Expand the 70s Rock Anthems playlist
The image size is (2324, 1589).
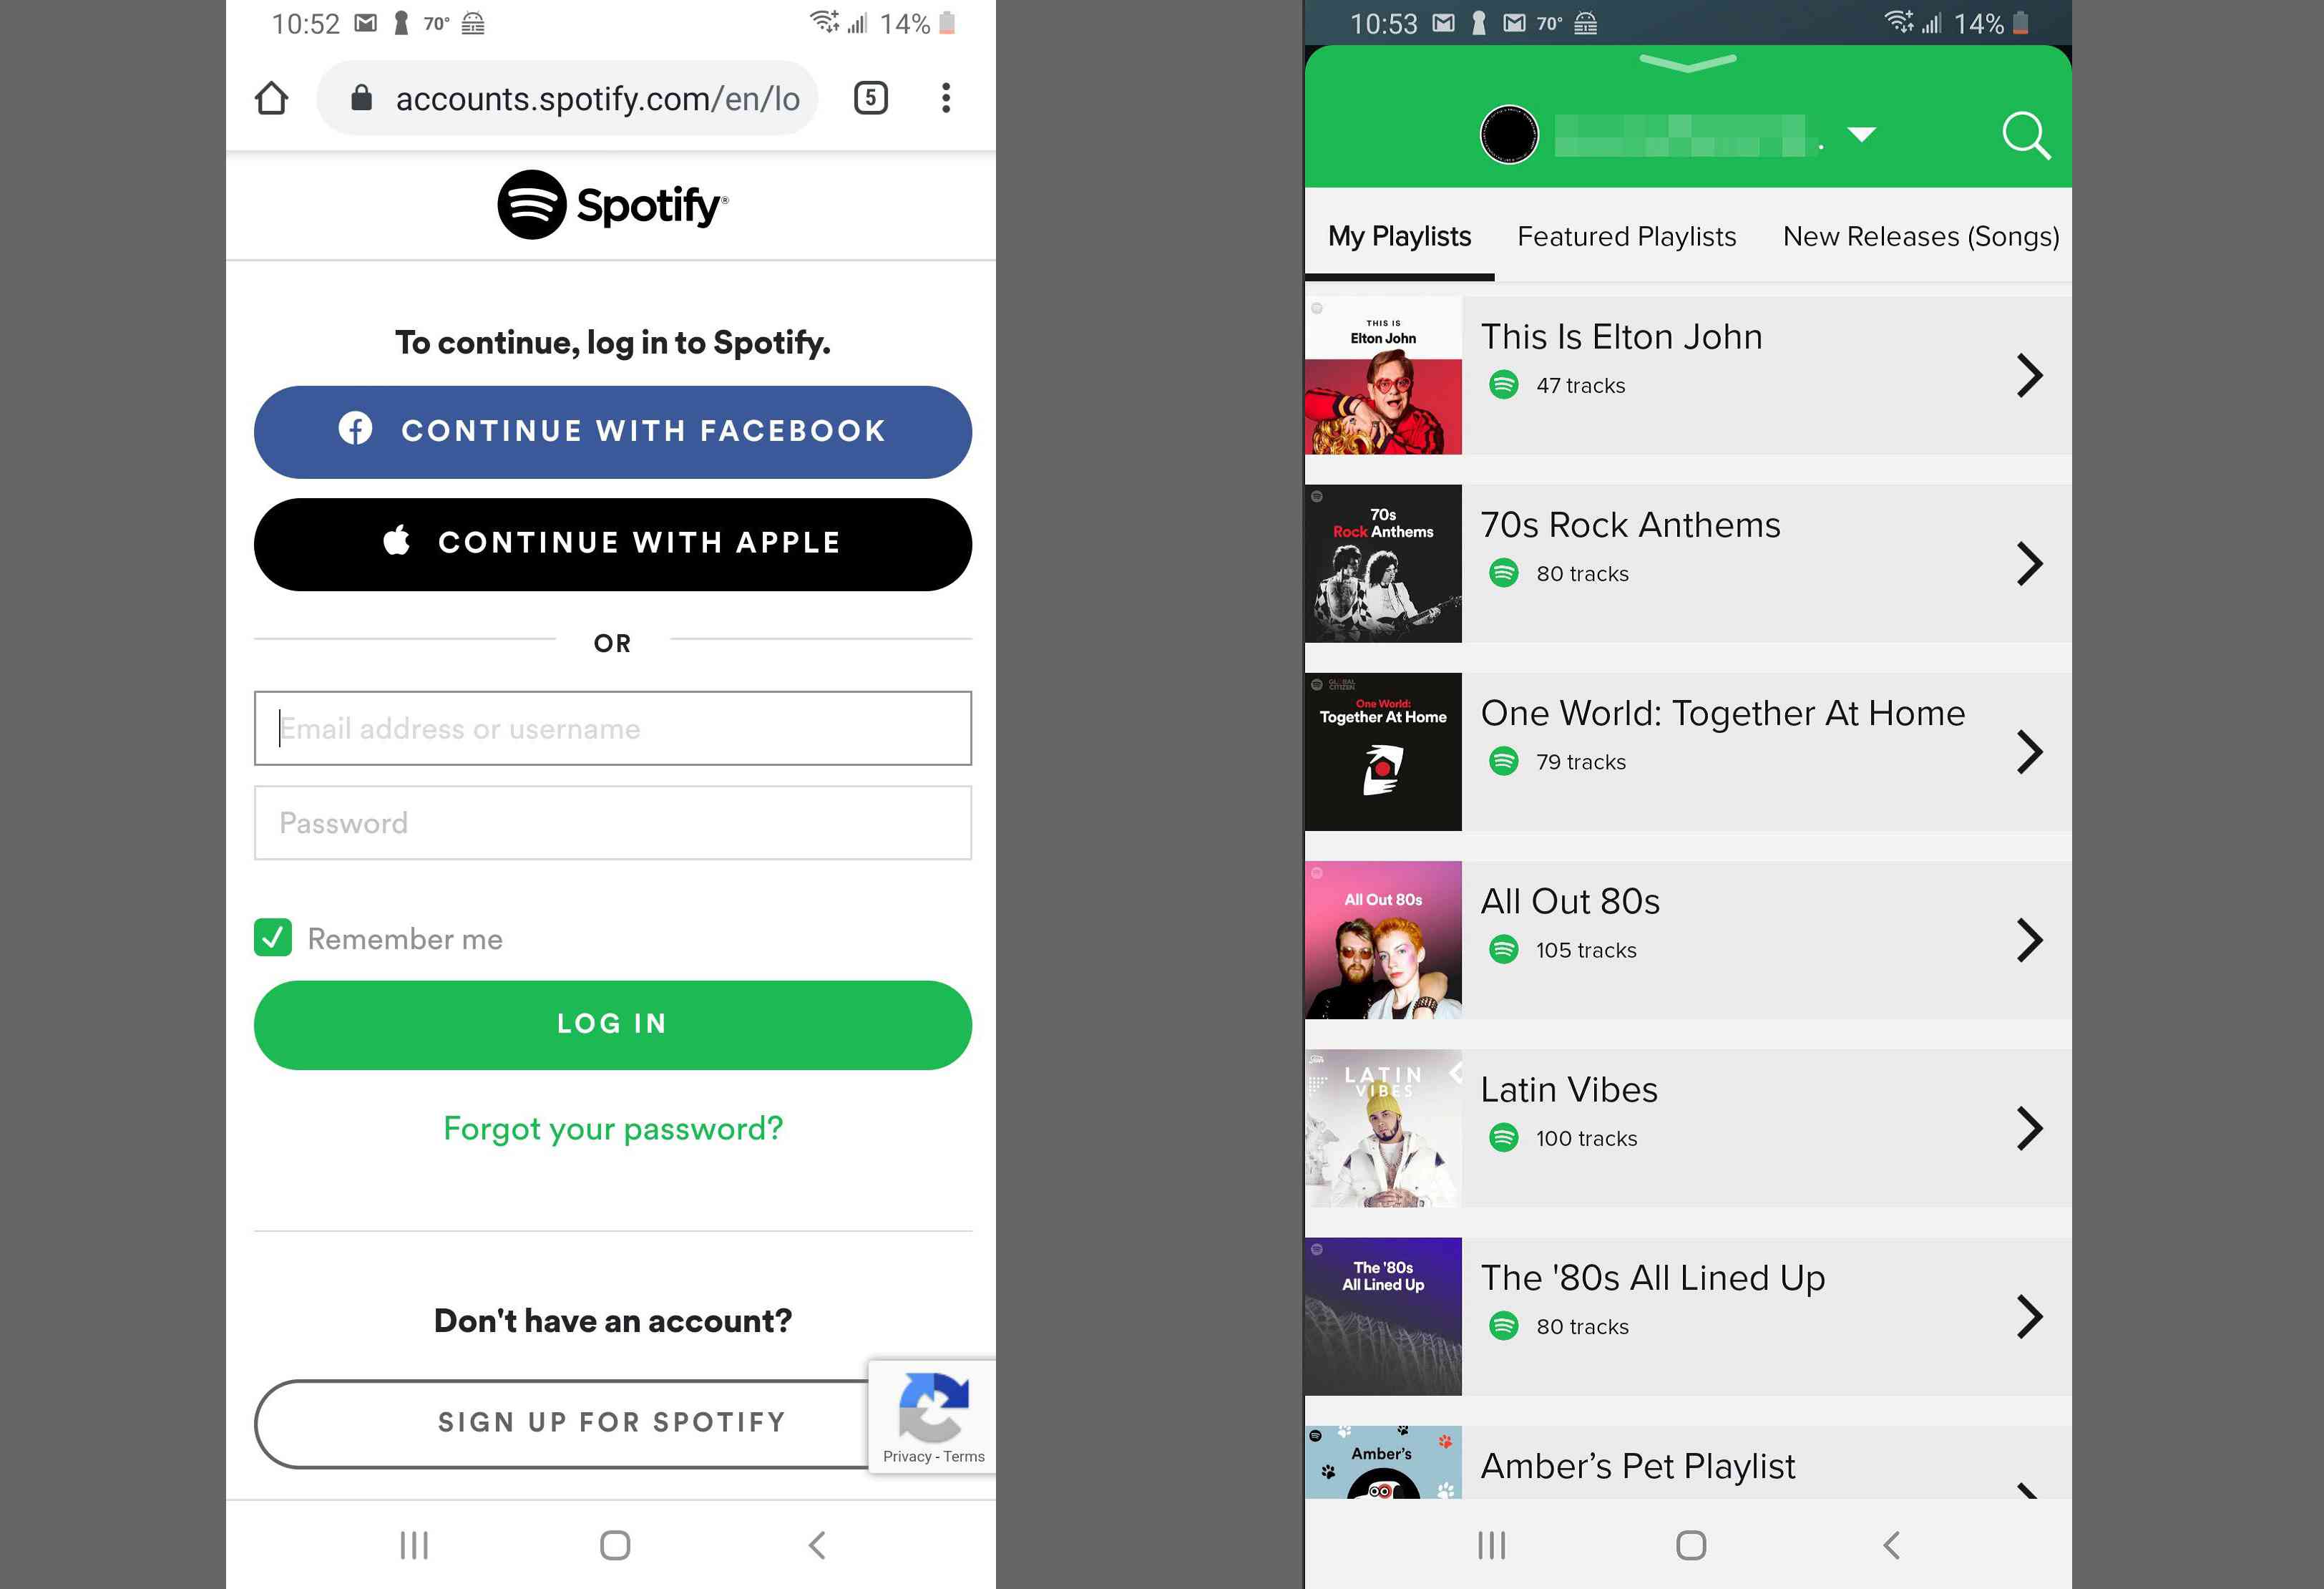2031,562
